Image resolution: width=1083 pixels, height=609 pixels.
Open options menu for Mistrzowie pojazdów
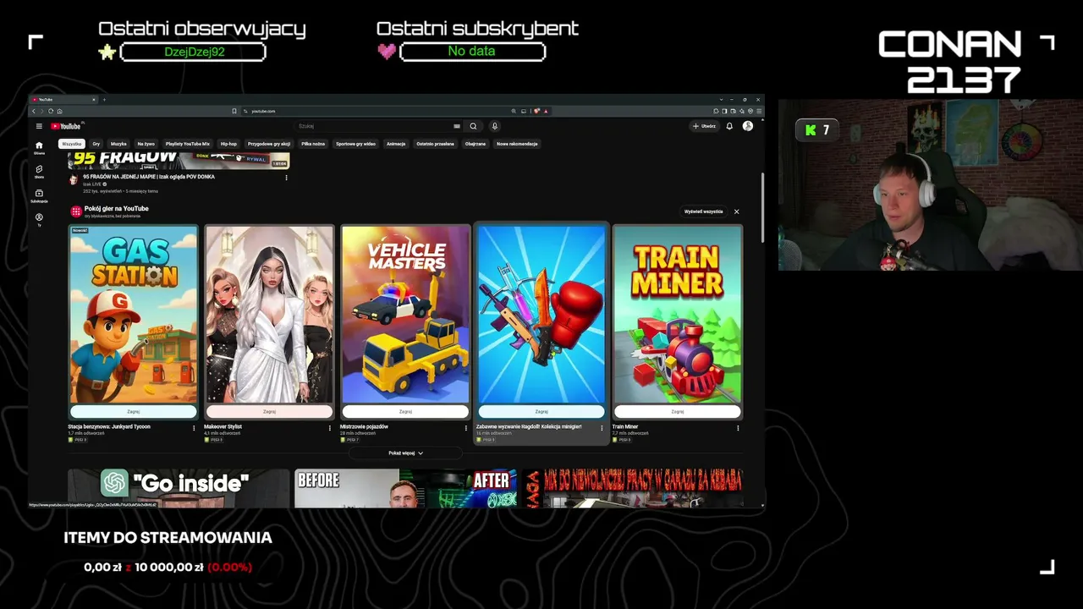point(465,428)
